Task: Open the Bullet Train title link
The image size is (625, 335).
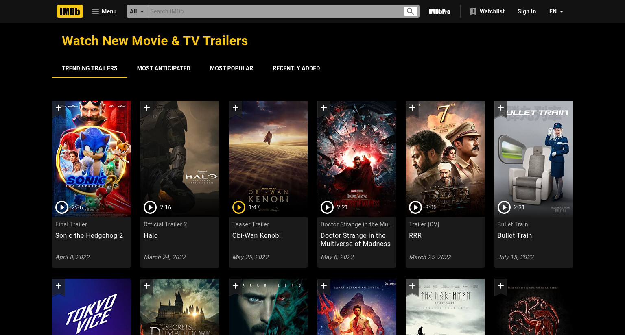Action: coord(515,235)
